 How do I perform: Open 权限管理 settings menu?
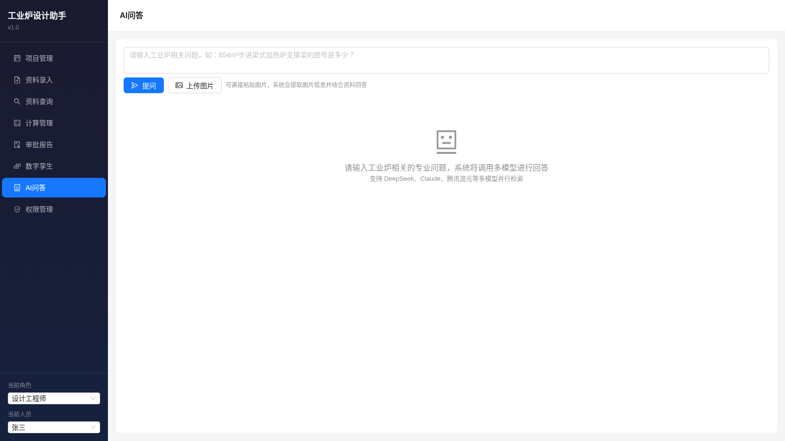click(54, 209)
